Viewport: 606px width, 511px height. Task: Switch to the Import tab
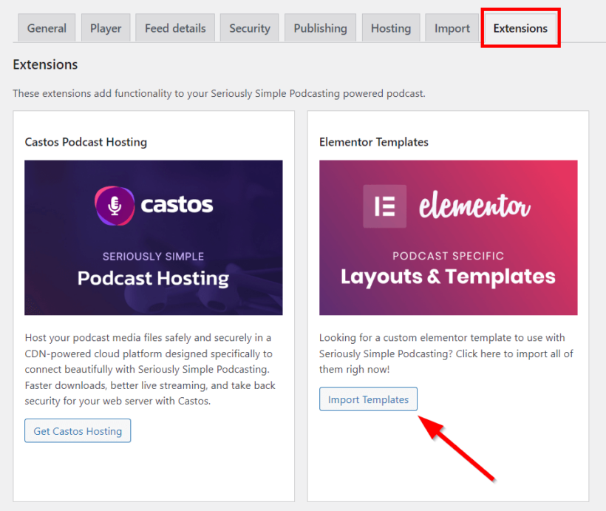(452, 27)
